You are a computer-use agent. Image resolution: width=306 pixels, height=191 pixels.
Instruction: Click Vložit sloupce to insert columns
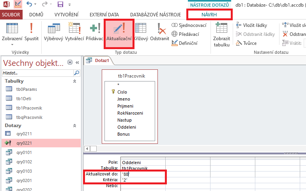click(294, 25)
